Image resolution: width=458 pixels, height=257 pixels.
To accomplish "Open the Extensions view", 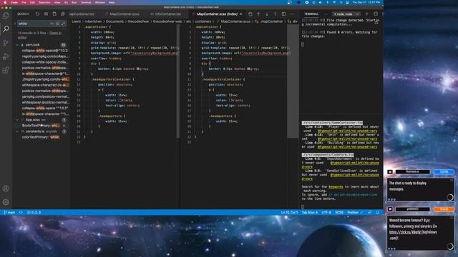I will coord(6,70).
